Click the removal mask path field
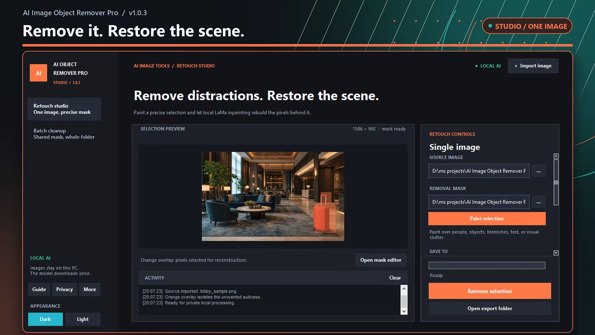595x335 pixels. click(479, 202)
